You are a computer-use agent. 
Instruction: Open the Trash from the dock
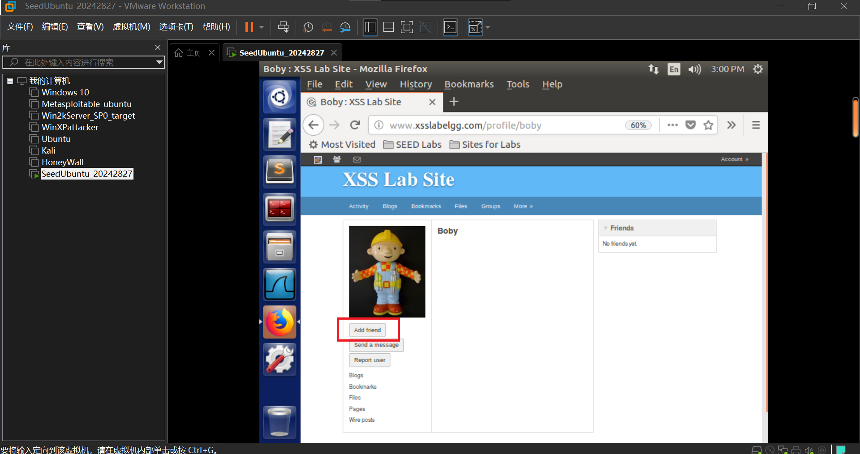click(279, 422)
